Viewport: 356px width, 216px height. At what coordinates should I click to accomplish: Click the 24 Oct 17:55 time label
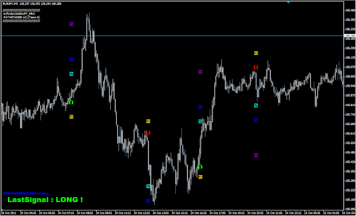(217, 213)
